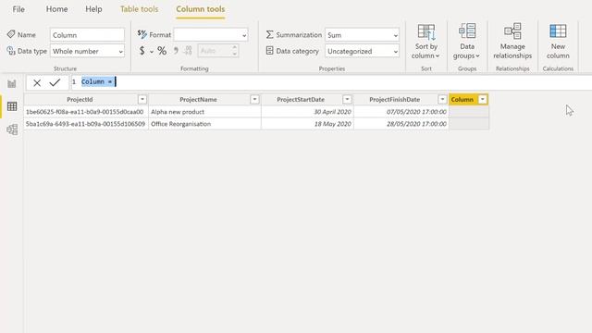This screenshot has height=333, width=592.
Task: Click the Office Reorganisation cell
Action: tap(204, 124)
